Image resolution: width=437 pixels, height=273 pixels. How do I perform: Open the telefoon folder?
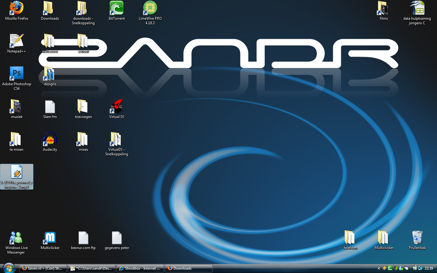[350, 241]
